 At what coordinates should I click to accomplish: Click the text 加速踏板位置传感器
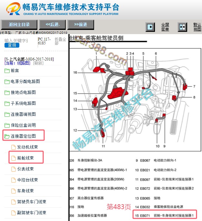(x=92, y=216)
